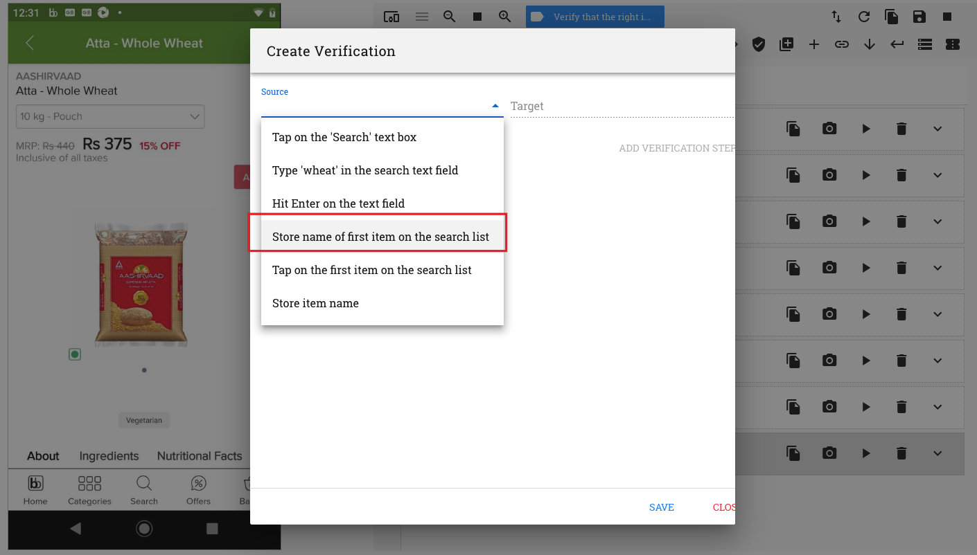This screenshot has width=977, height=555.
Task: Open the '10 kg - Pouch' size dropdown
Action: [x=110, y=116]
